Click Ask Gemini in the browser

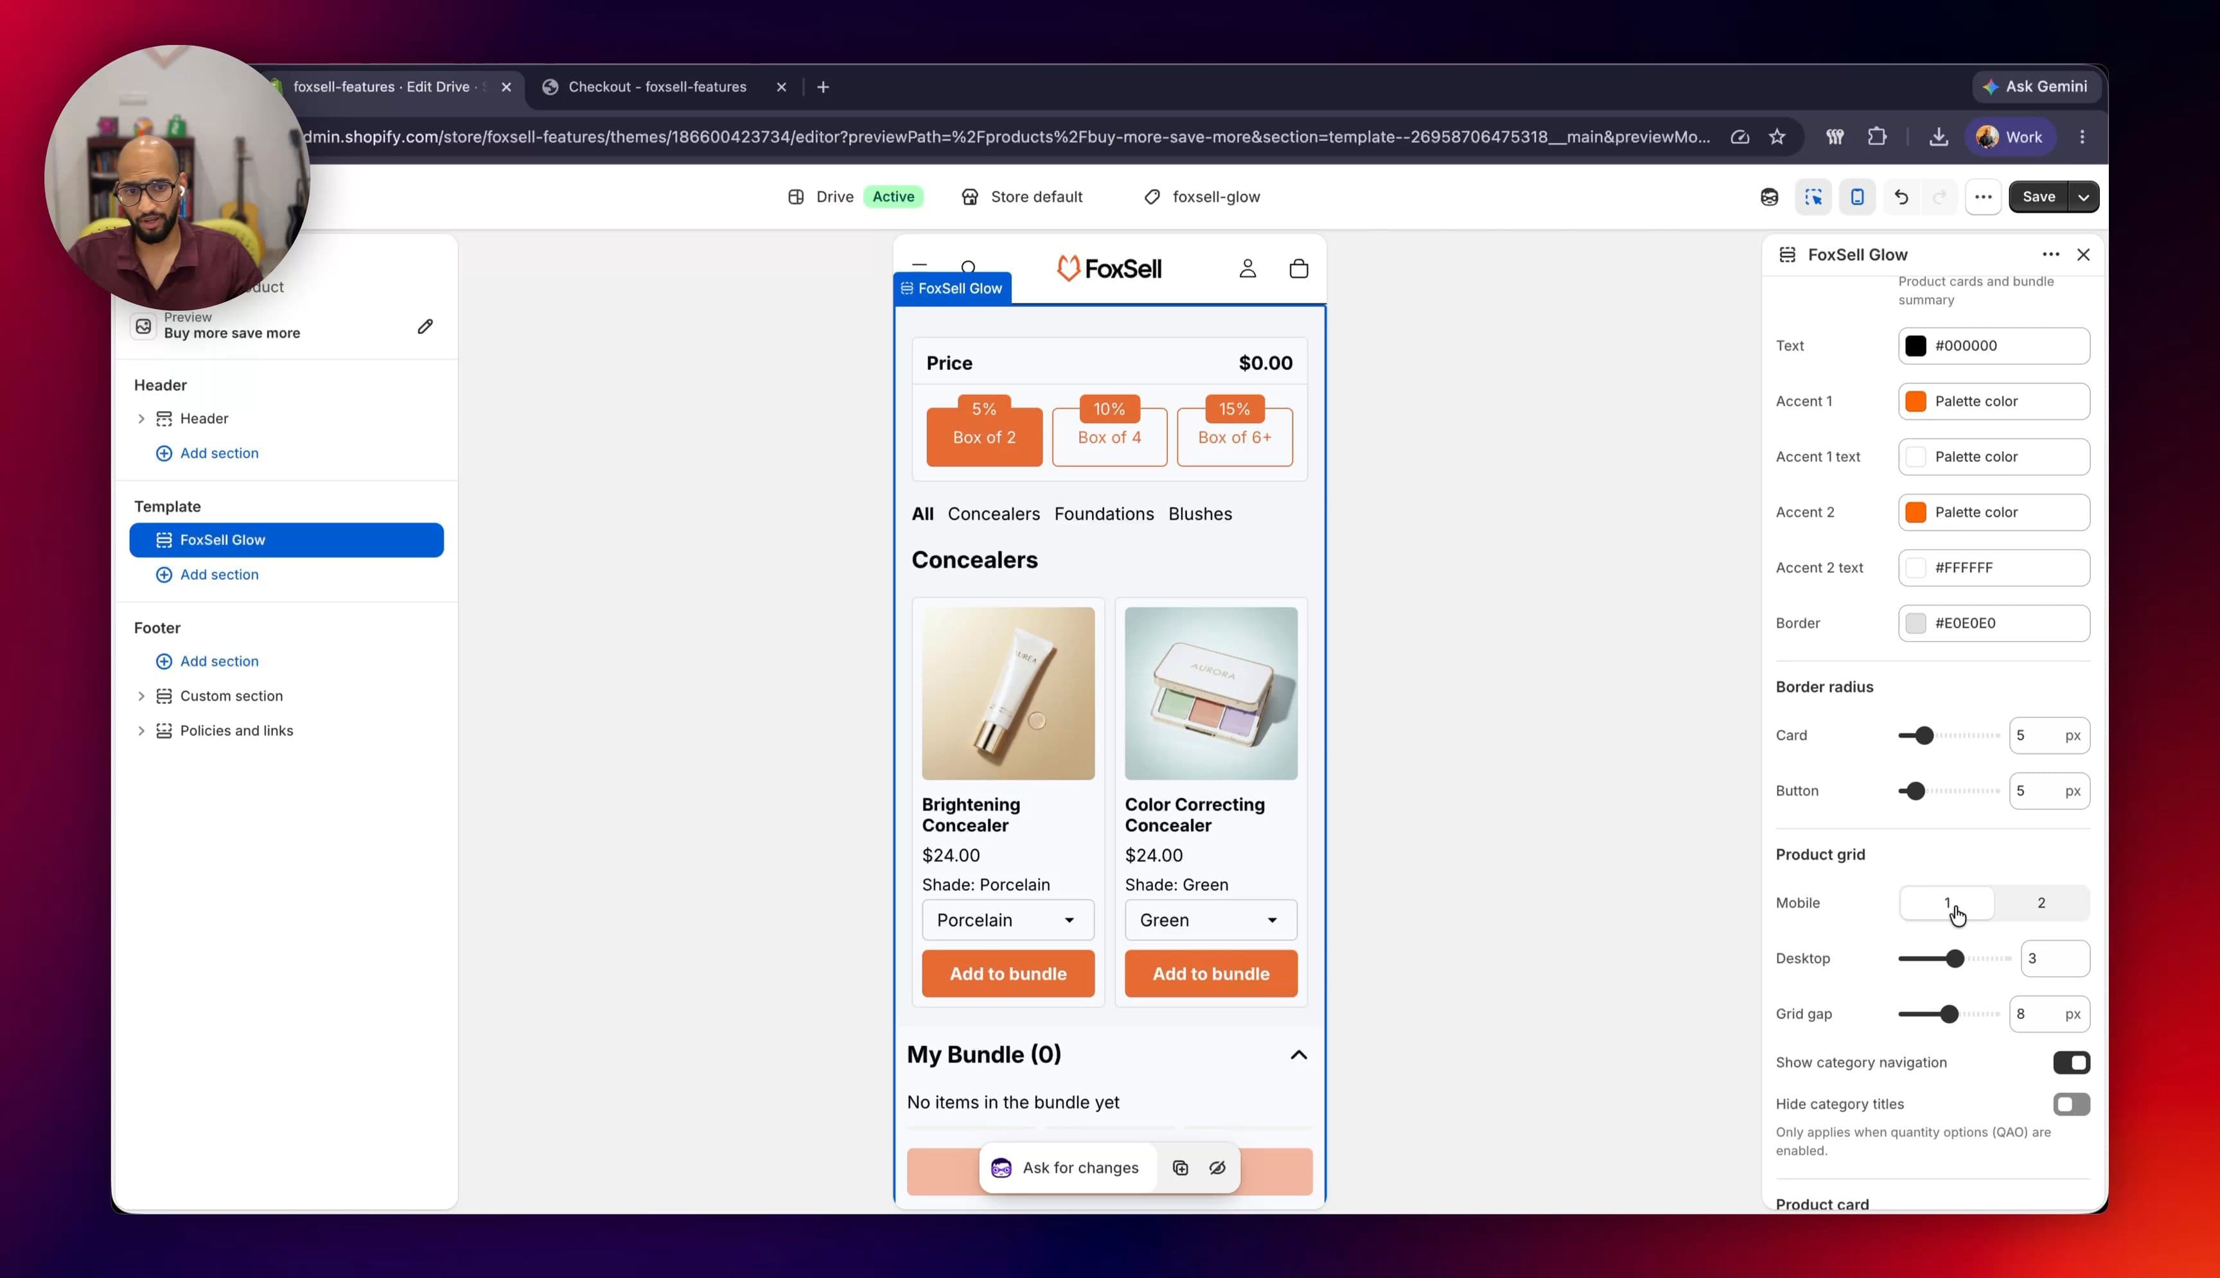point(2036,87)
